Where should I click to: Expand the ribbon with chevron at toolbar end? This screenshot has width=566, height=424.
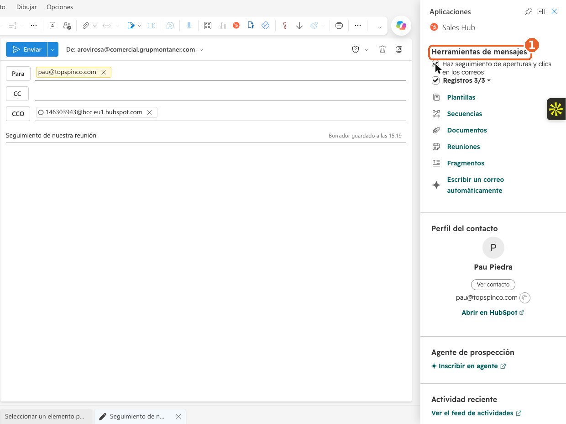pos(379,27)
